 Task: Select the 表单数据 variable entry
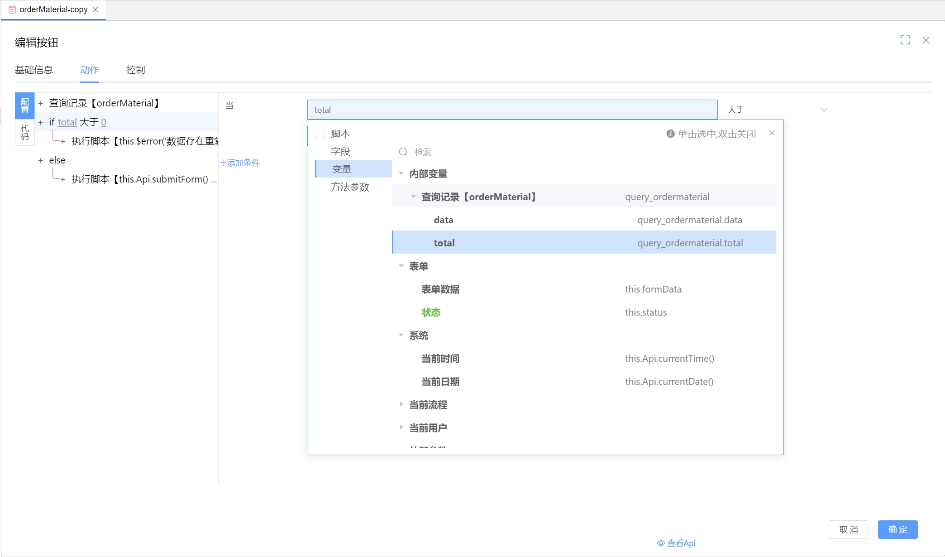pyautogui.click(x=440, y=289)
